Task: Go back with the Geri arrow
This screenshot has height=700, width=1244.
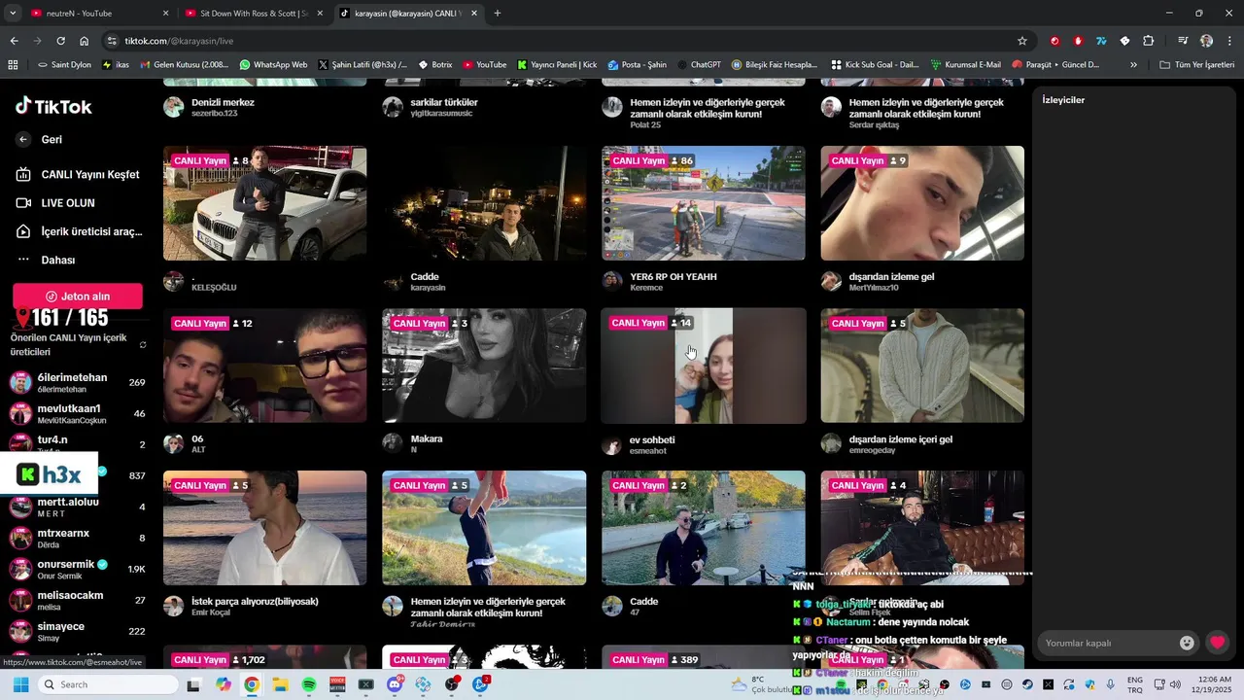Action: (23, 139)
